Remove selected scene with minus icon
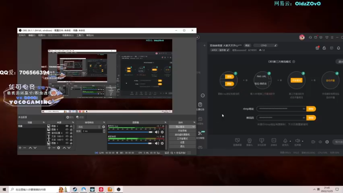This screenshot has width=343, height=193. click(25, 148)
